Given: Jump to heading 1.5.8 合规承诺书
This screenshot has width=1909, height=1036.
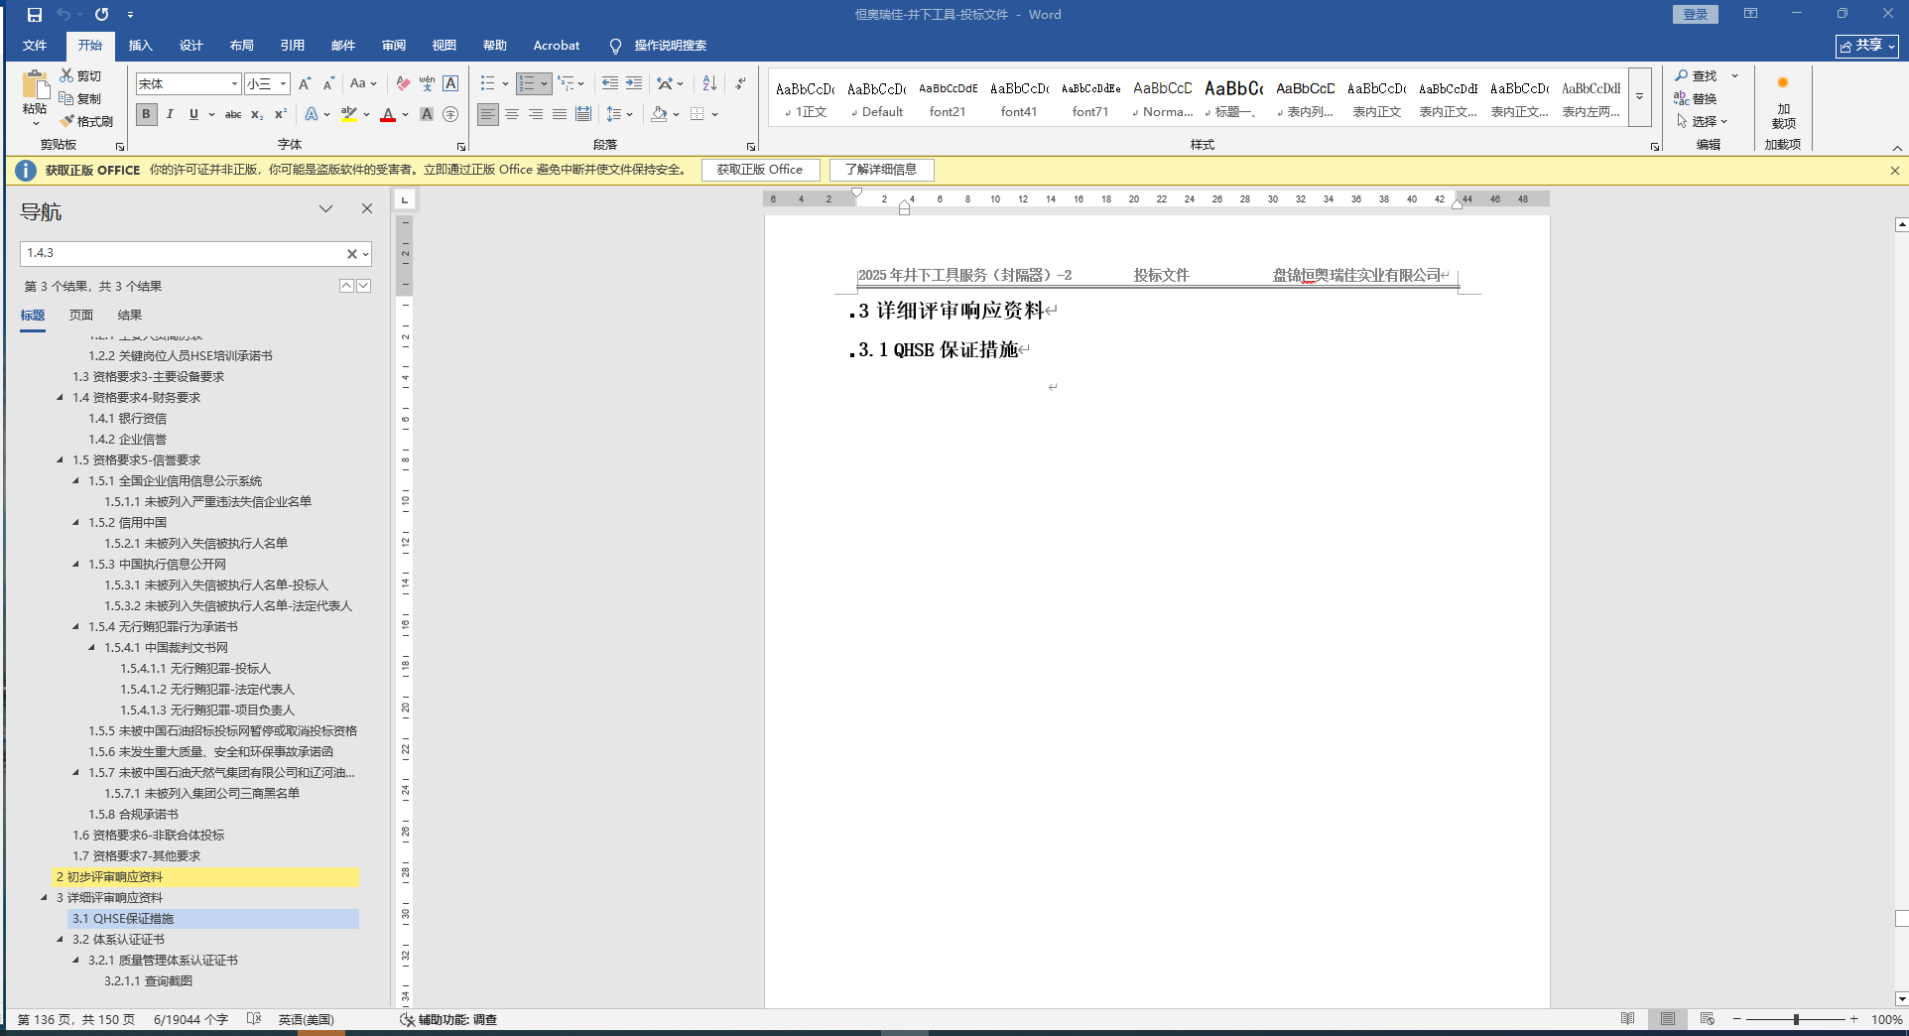Looking at the screenshot, I should (133, 815).
